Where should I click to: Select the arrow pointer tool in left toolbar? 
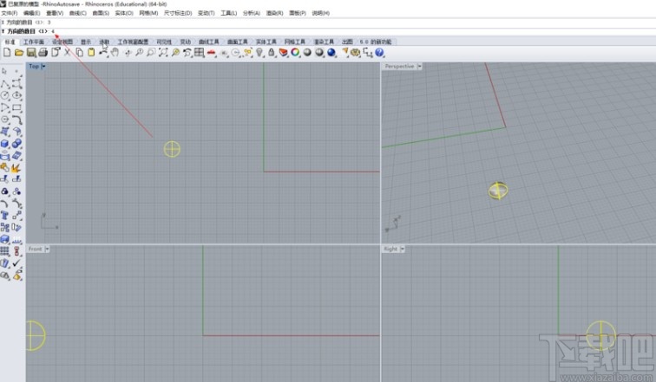[5, 71]
